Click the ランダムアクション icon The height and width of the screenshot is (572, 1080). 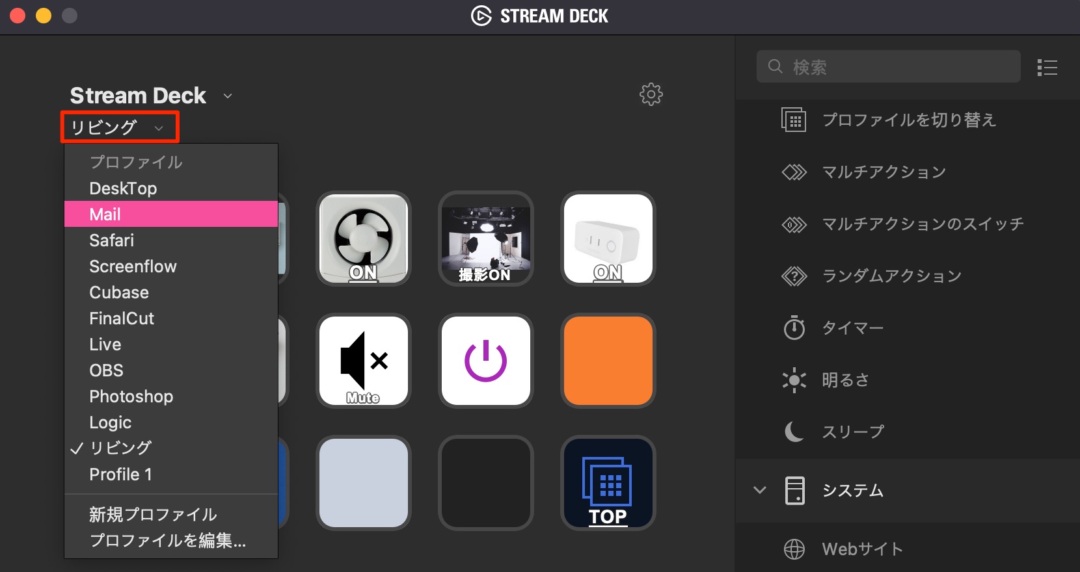pos(794,276)
